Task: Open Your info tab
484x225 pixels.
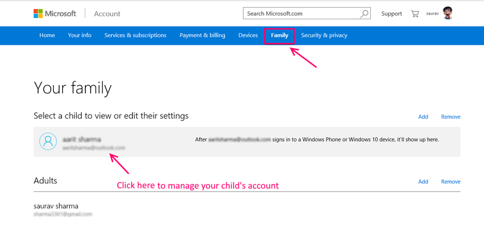Action: point(80,36)
